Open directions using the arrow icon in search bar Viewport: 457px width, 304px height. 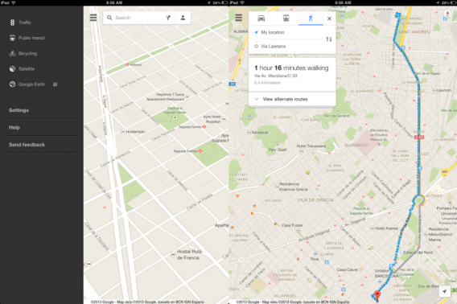168,18
